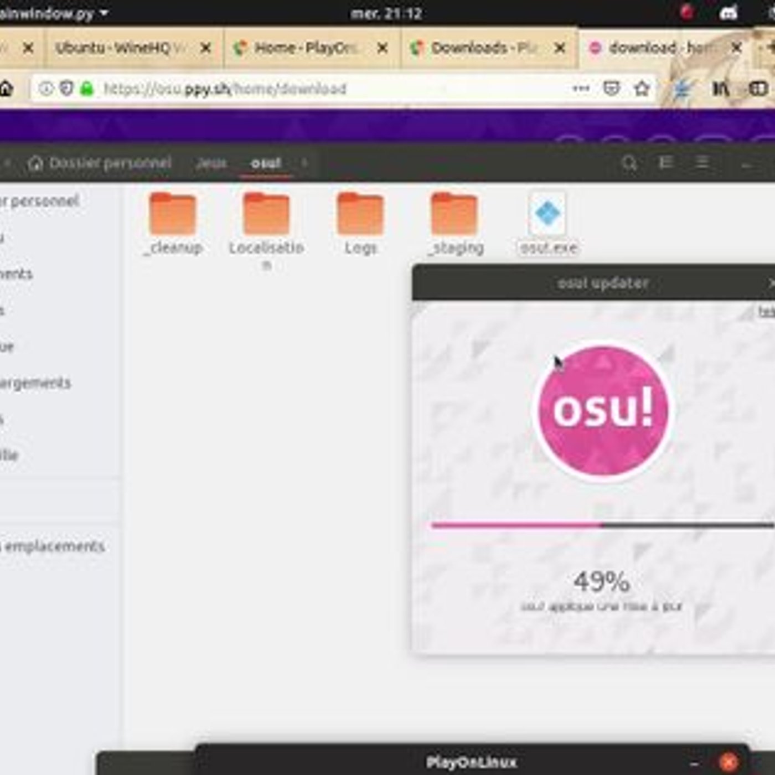Click the green padlock security icon
Image resolution: width=775 pixels, height=775 pixels.
tap(87, 89)
